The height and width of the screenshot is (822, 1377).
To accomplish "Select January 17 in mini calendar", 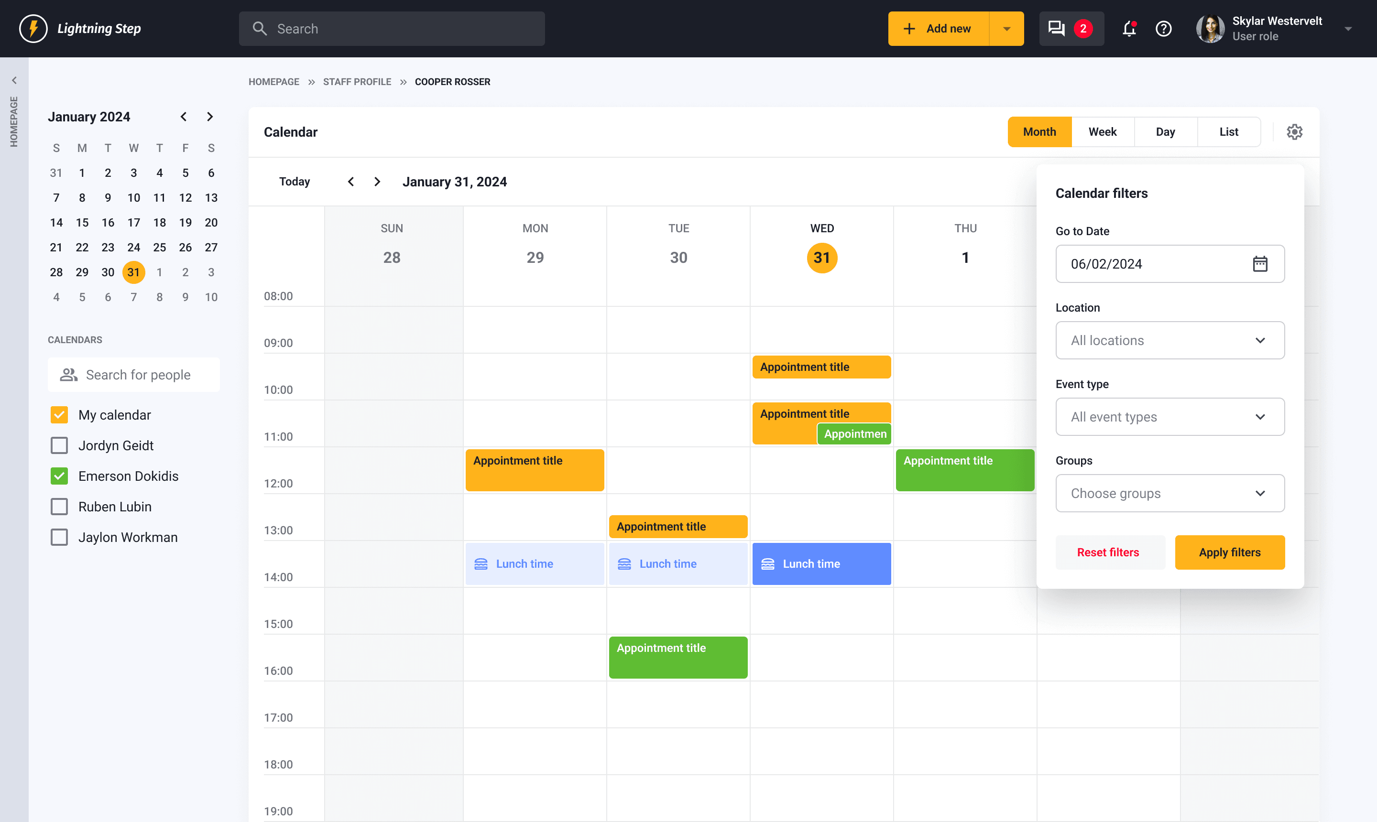I will pos(133,222).
